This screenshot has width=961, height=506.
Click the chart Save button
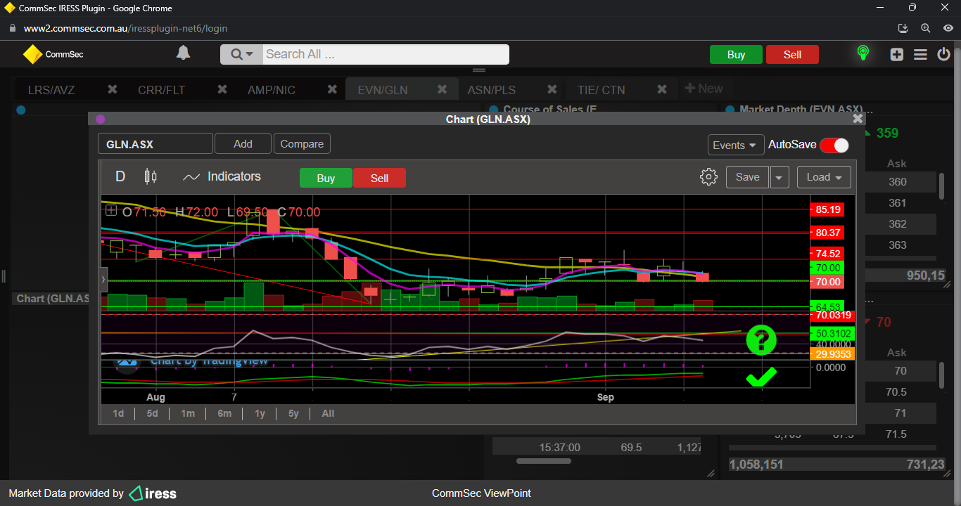747,177
